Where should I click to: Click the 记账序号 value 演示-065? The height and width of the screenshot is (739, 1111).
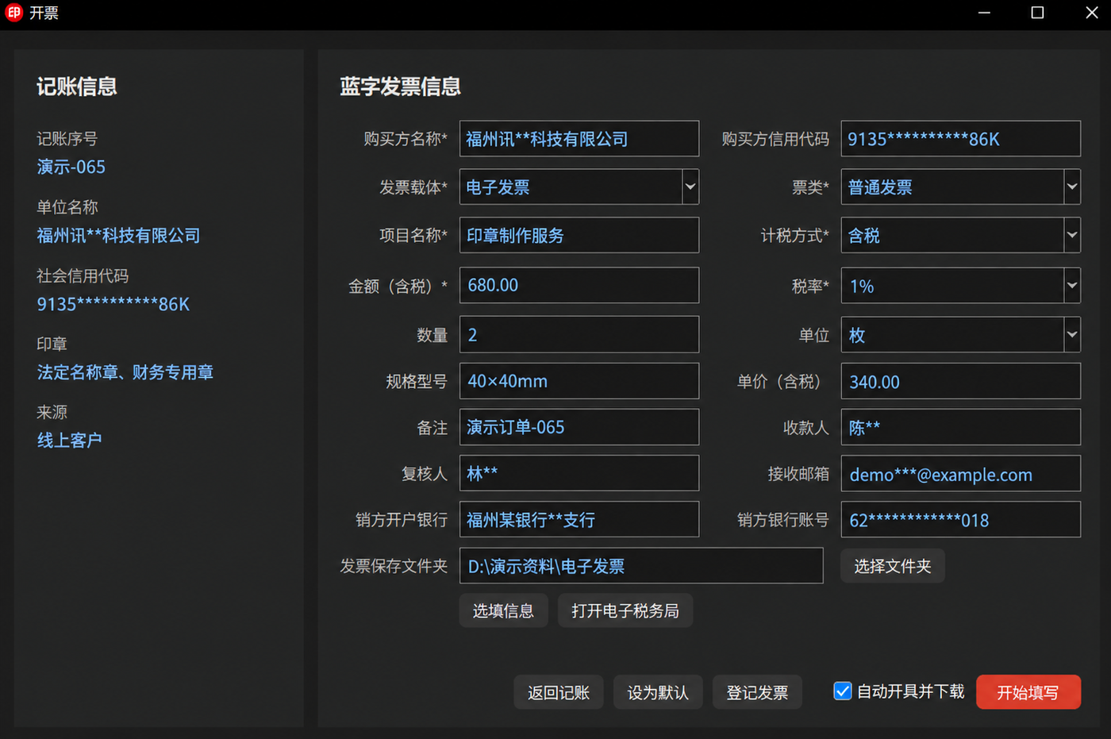coord(71,167)
